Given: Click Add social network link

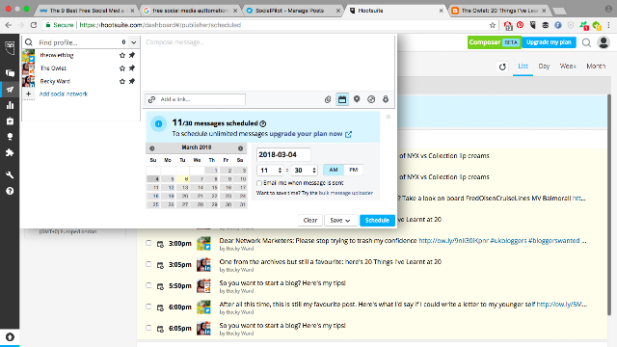Looking at the screenshot, I should pyautogui.click(x=64, y=94).
